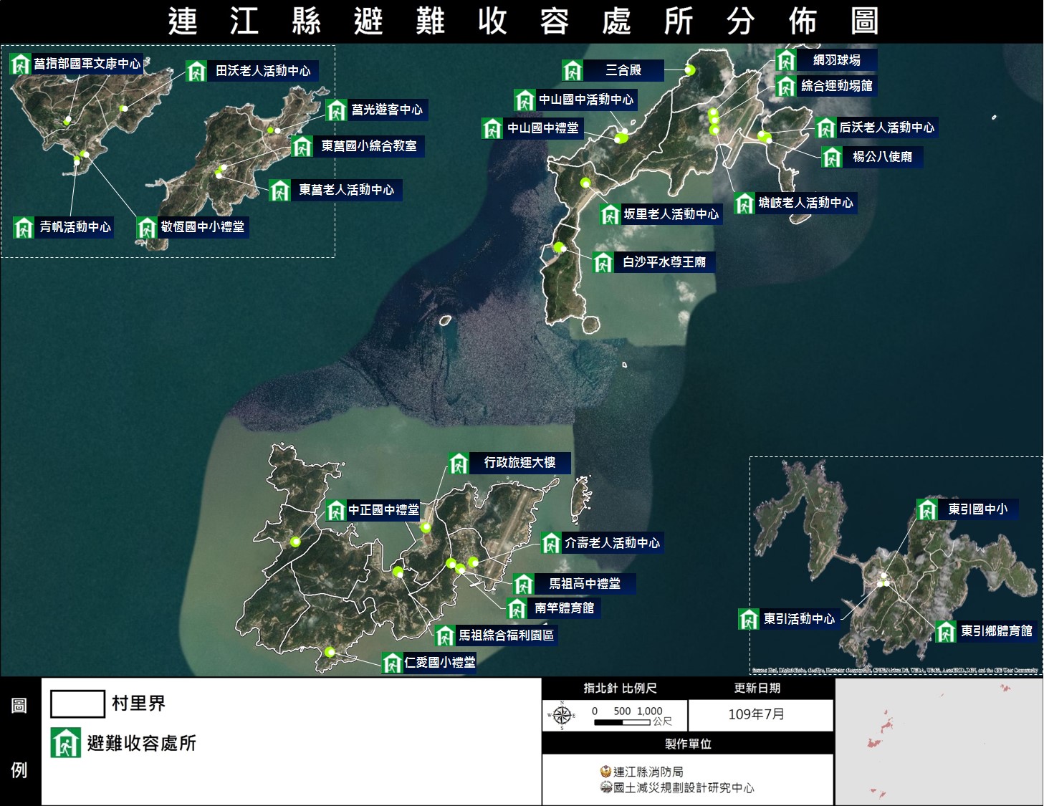Select the shelter icon beside 三合殿
The height and width of the screenshot is (806, 1044).
pyautogui.click(x=573, y=70)
